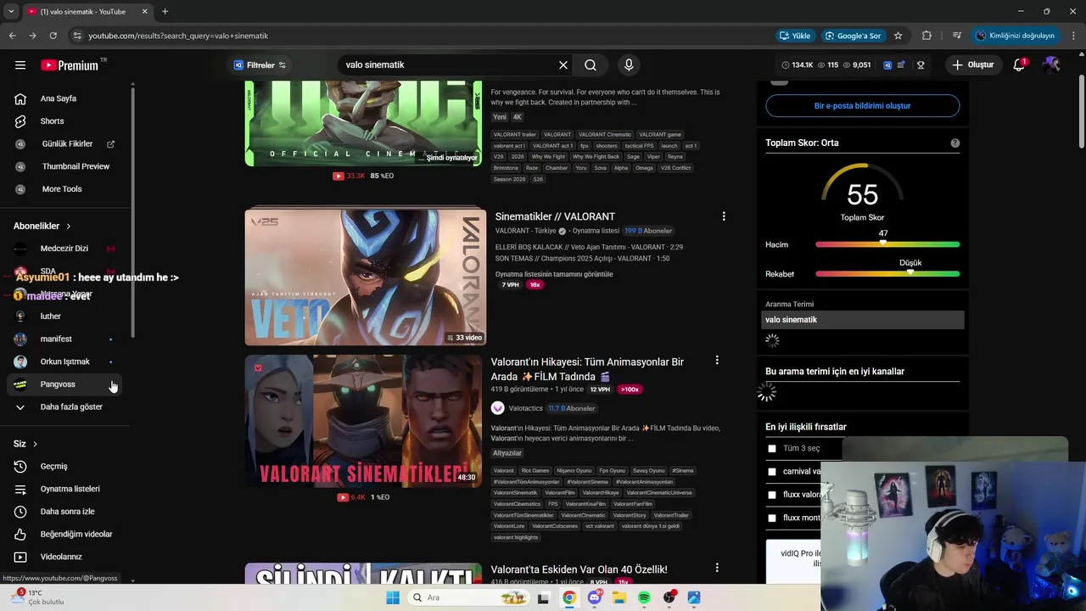
Task: Open the Toplam Skor help question icon
Action: [954, 143]
